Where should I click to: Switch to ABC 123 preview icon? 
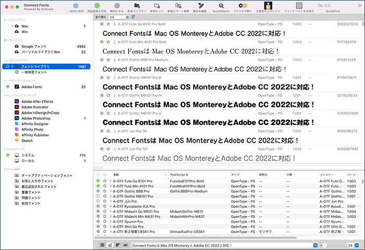tap(126, 245)
